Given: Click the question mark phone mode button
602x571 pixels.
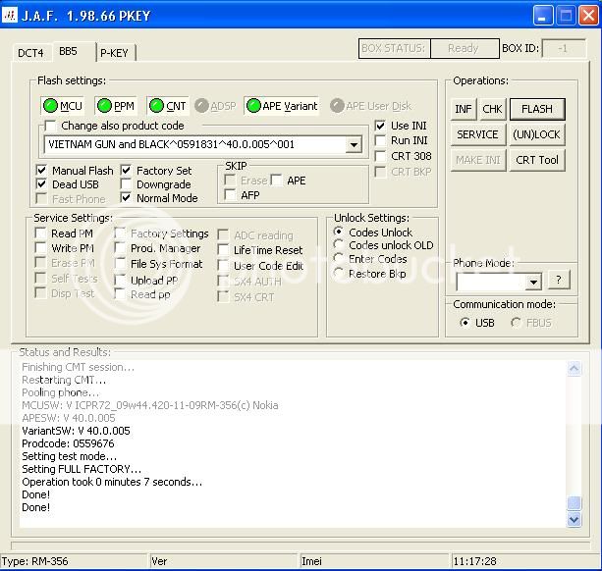Looking at the screenshot, I should [558, 281].
